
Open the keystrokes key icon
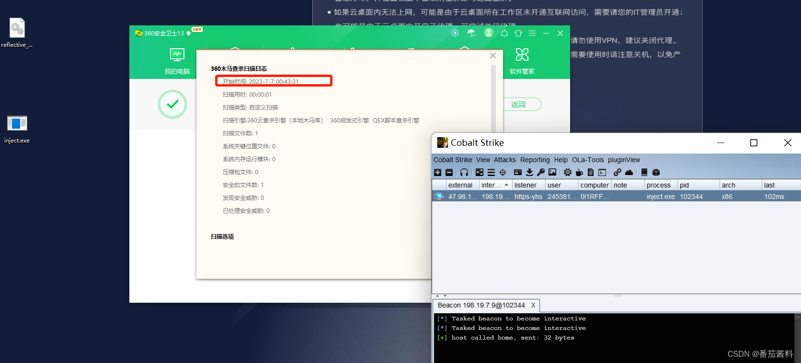coord(541,172)
